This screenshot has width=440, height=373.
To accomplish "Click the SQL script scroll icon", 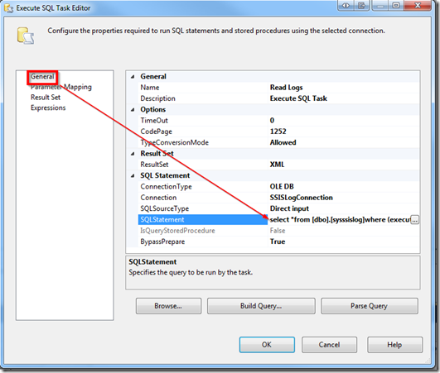I will pos(26,36).
